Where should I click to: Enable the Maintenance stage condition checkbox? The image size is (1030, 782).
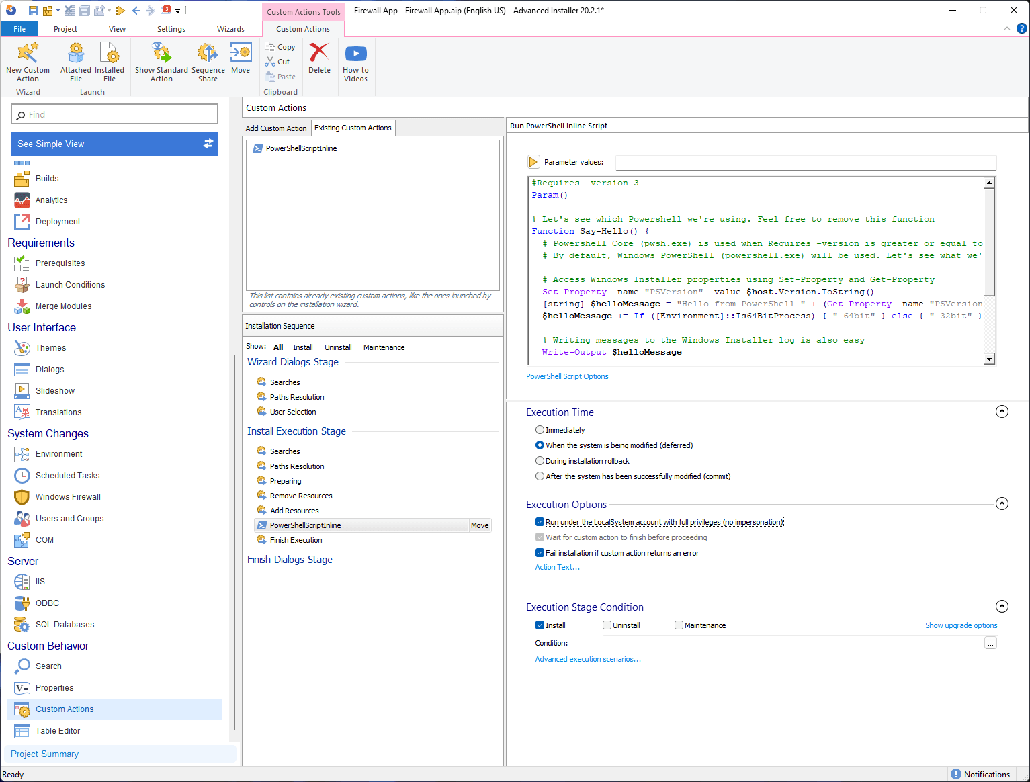[x=679, y=625]
